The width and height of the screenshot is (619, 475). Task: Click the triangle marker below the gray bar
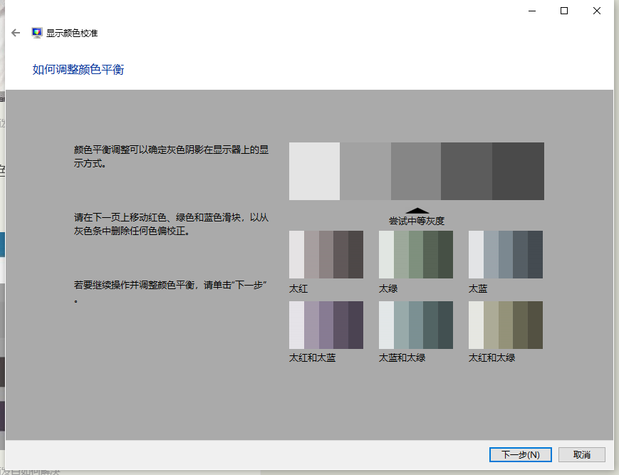[x=417, y=210]
